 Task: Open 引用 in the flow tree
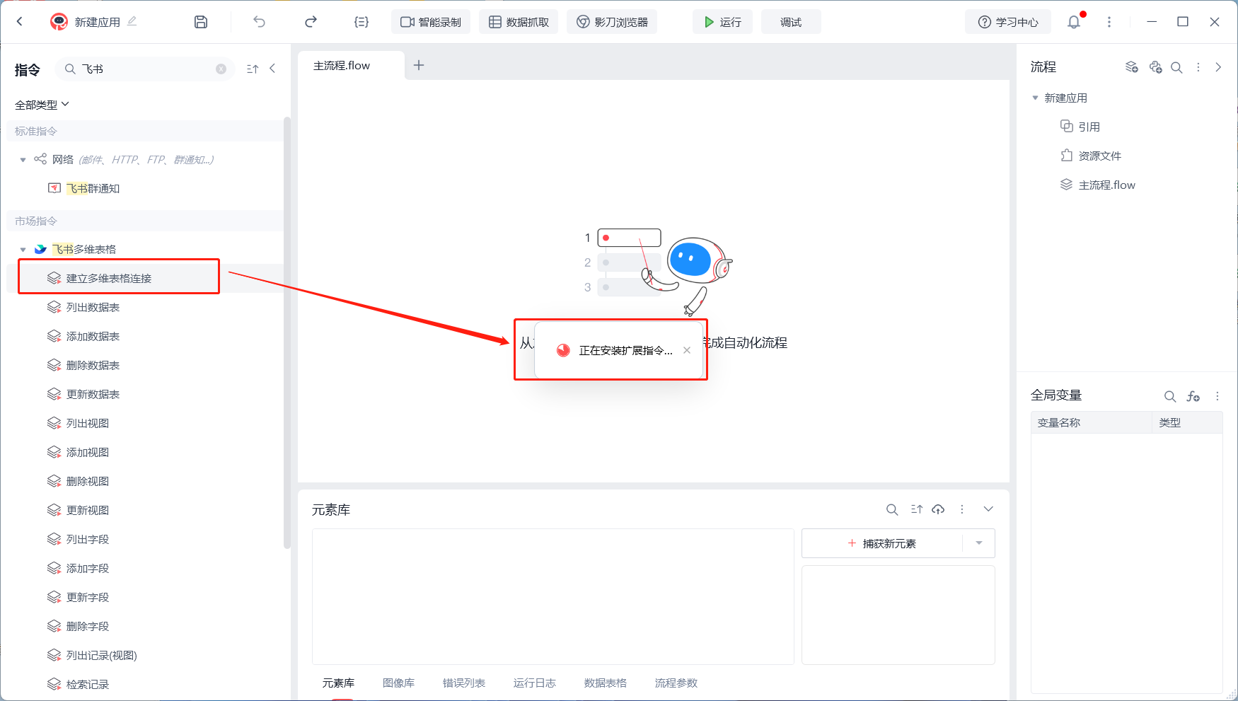tap(1089, 127)
